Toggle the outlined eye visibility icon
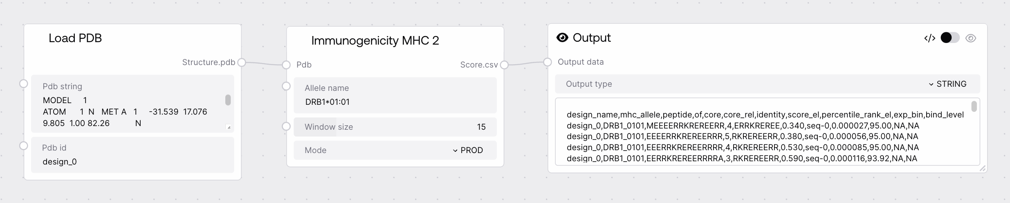The image size is (1010, 203). click(x=971, y=38)
